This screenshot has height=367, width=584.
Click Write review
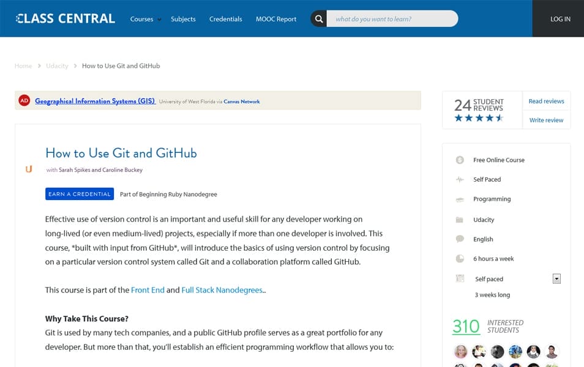click(x=545, y=120)
